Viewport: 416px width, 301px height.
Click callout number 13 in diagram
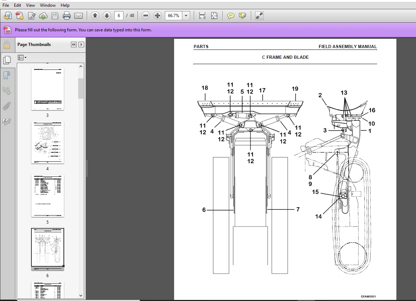click(x=344, y=93)
